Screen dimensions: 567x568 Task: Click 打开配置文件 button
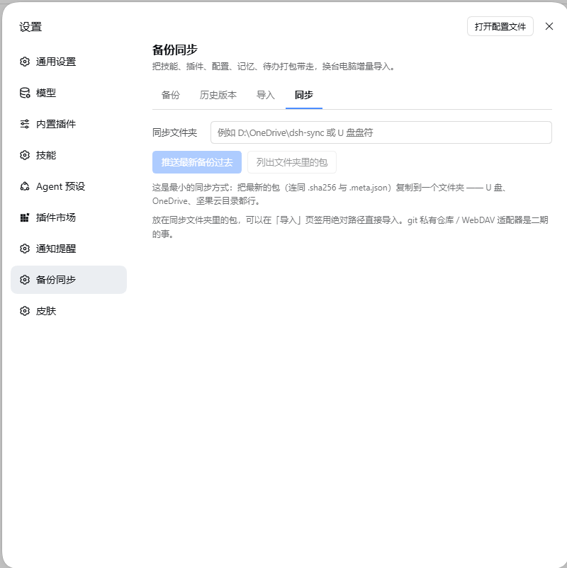click(500, 26)
